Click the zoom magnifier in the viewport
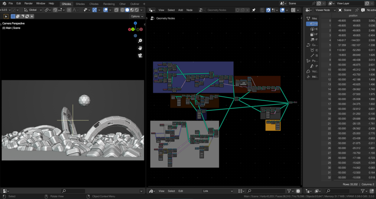Viewport: 376px width, 199px height. click(140, 41)
